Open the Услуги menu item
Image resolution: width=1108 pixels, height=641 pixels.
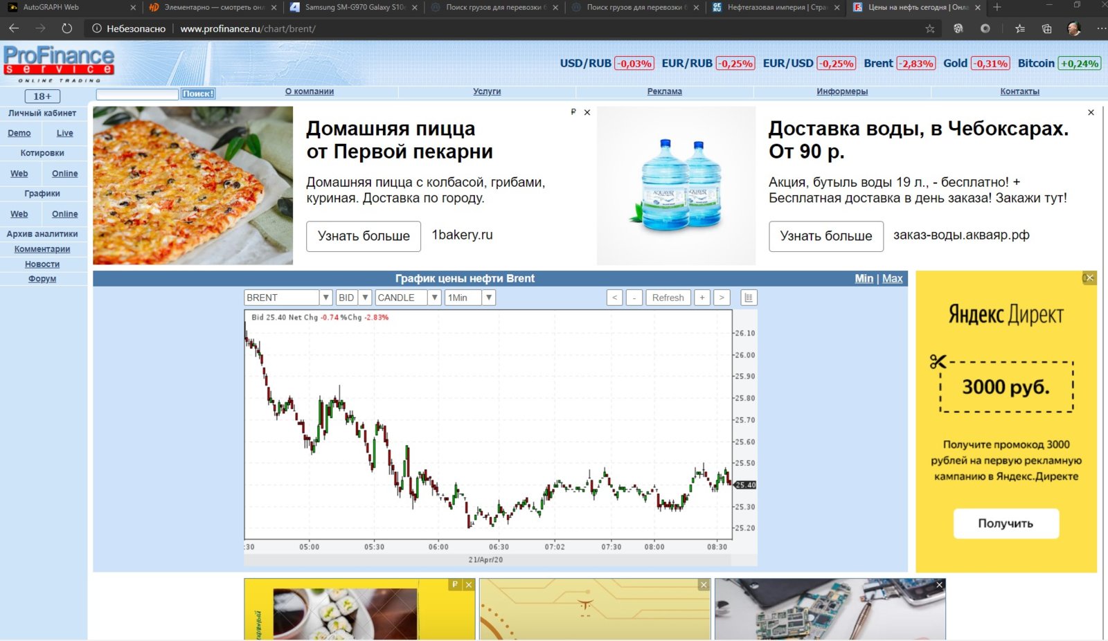tap(487, 91)
